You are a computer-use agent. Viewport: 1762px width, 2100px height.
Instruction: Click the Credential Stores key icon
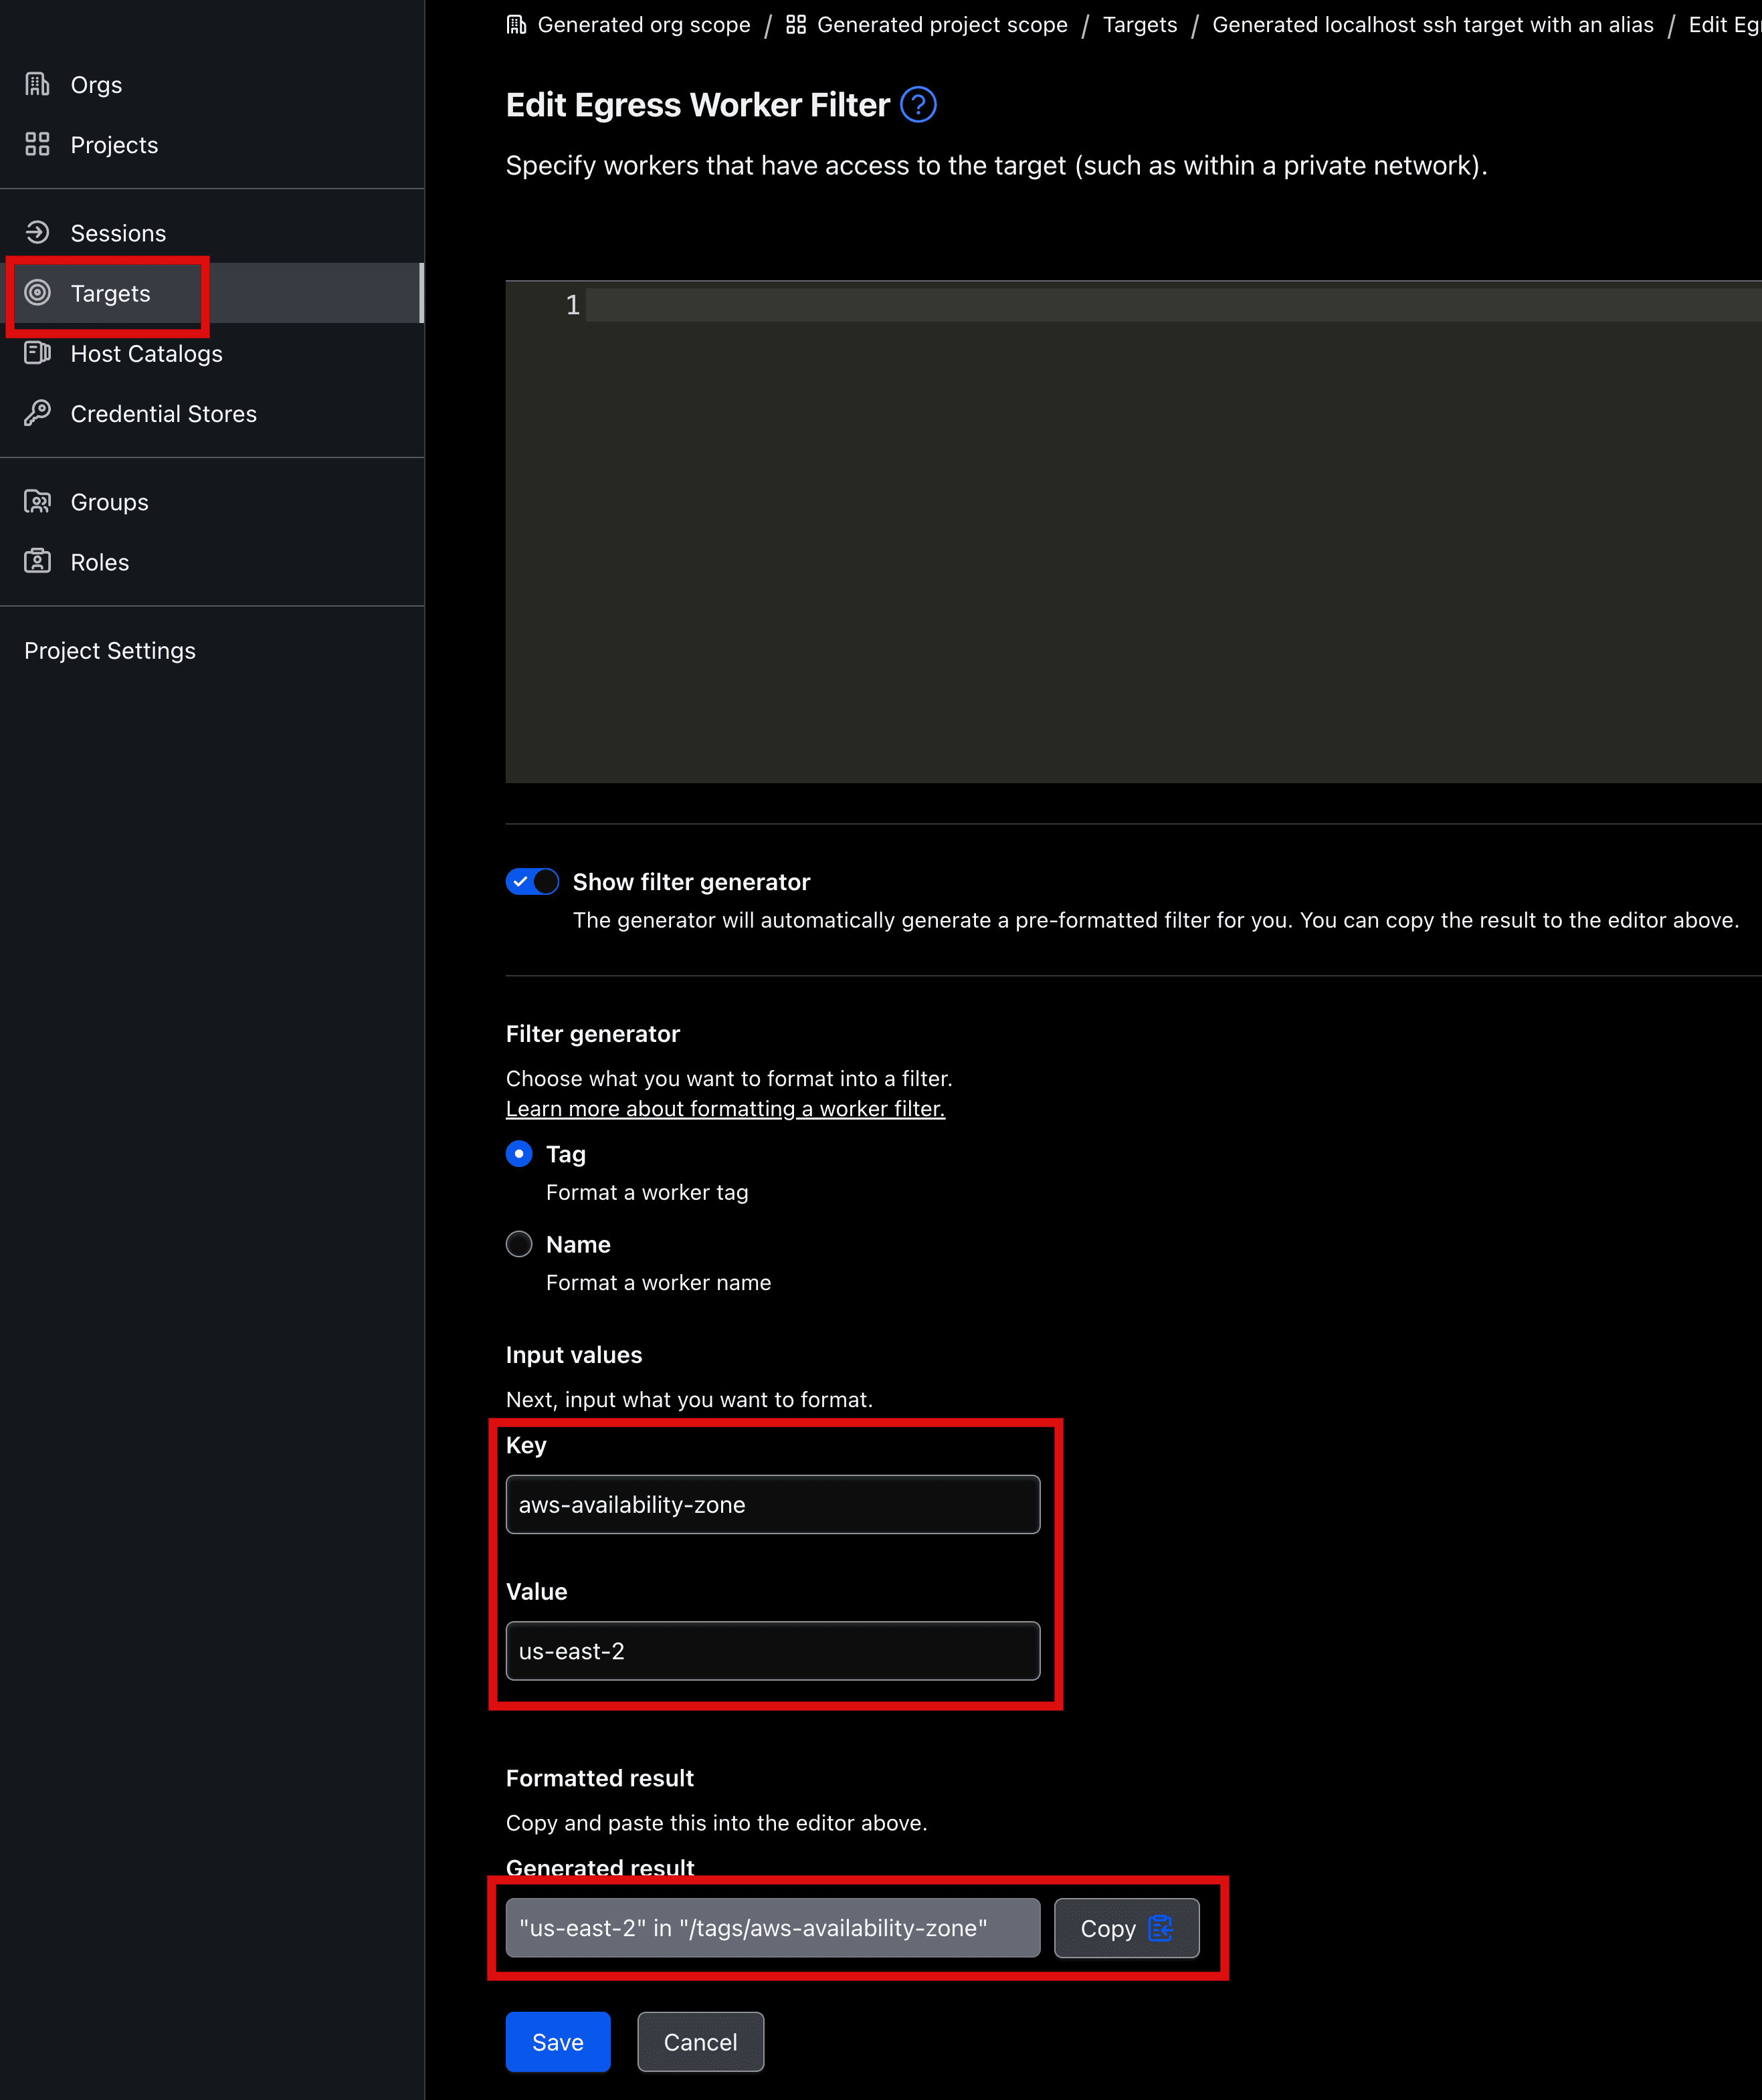pos(37,413)
